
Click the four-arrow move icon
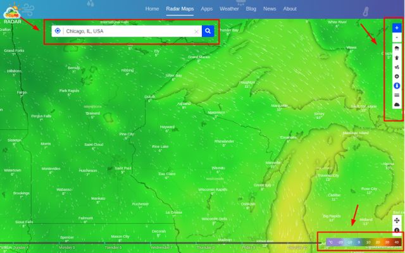click(397, 220)
